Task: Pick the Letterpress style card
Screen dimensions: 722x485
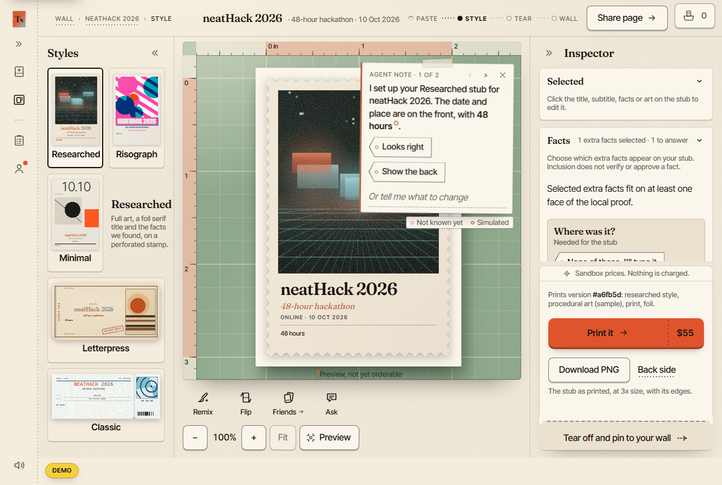Action: click(x=106, y=320)
